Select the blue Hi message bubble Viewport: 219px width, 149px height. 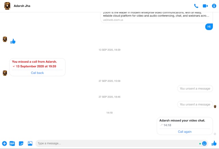[209, 27]
